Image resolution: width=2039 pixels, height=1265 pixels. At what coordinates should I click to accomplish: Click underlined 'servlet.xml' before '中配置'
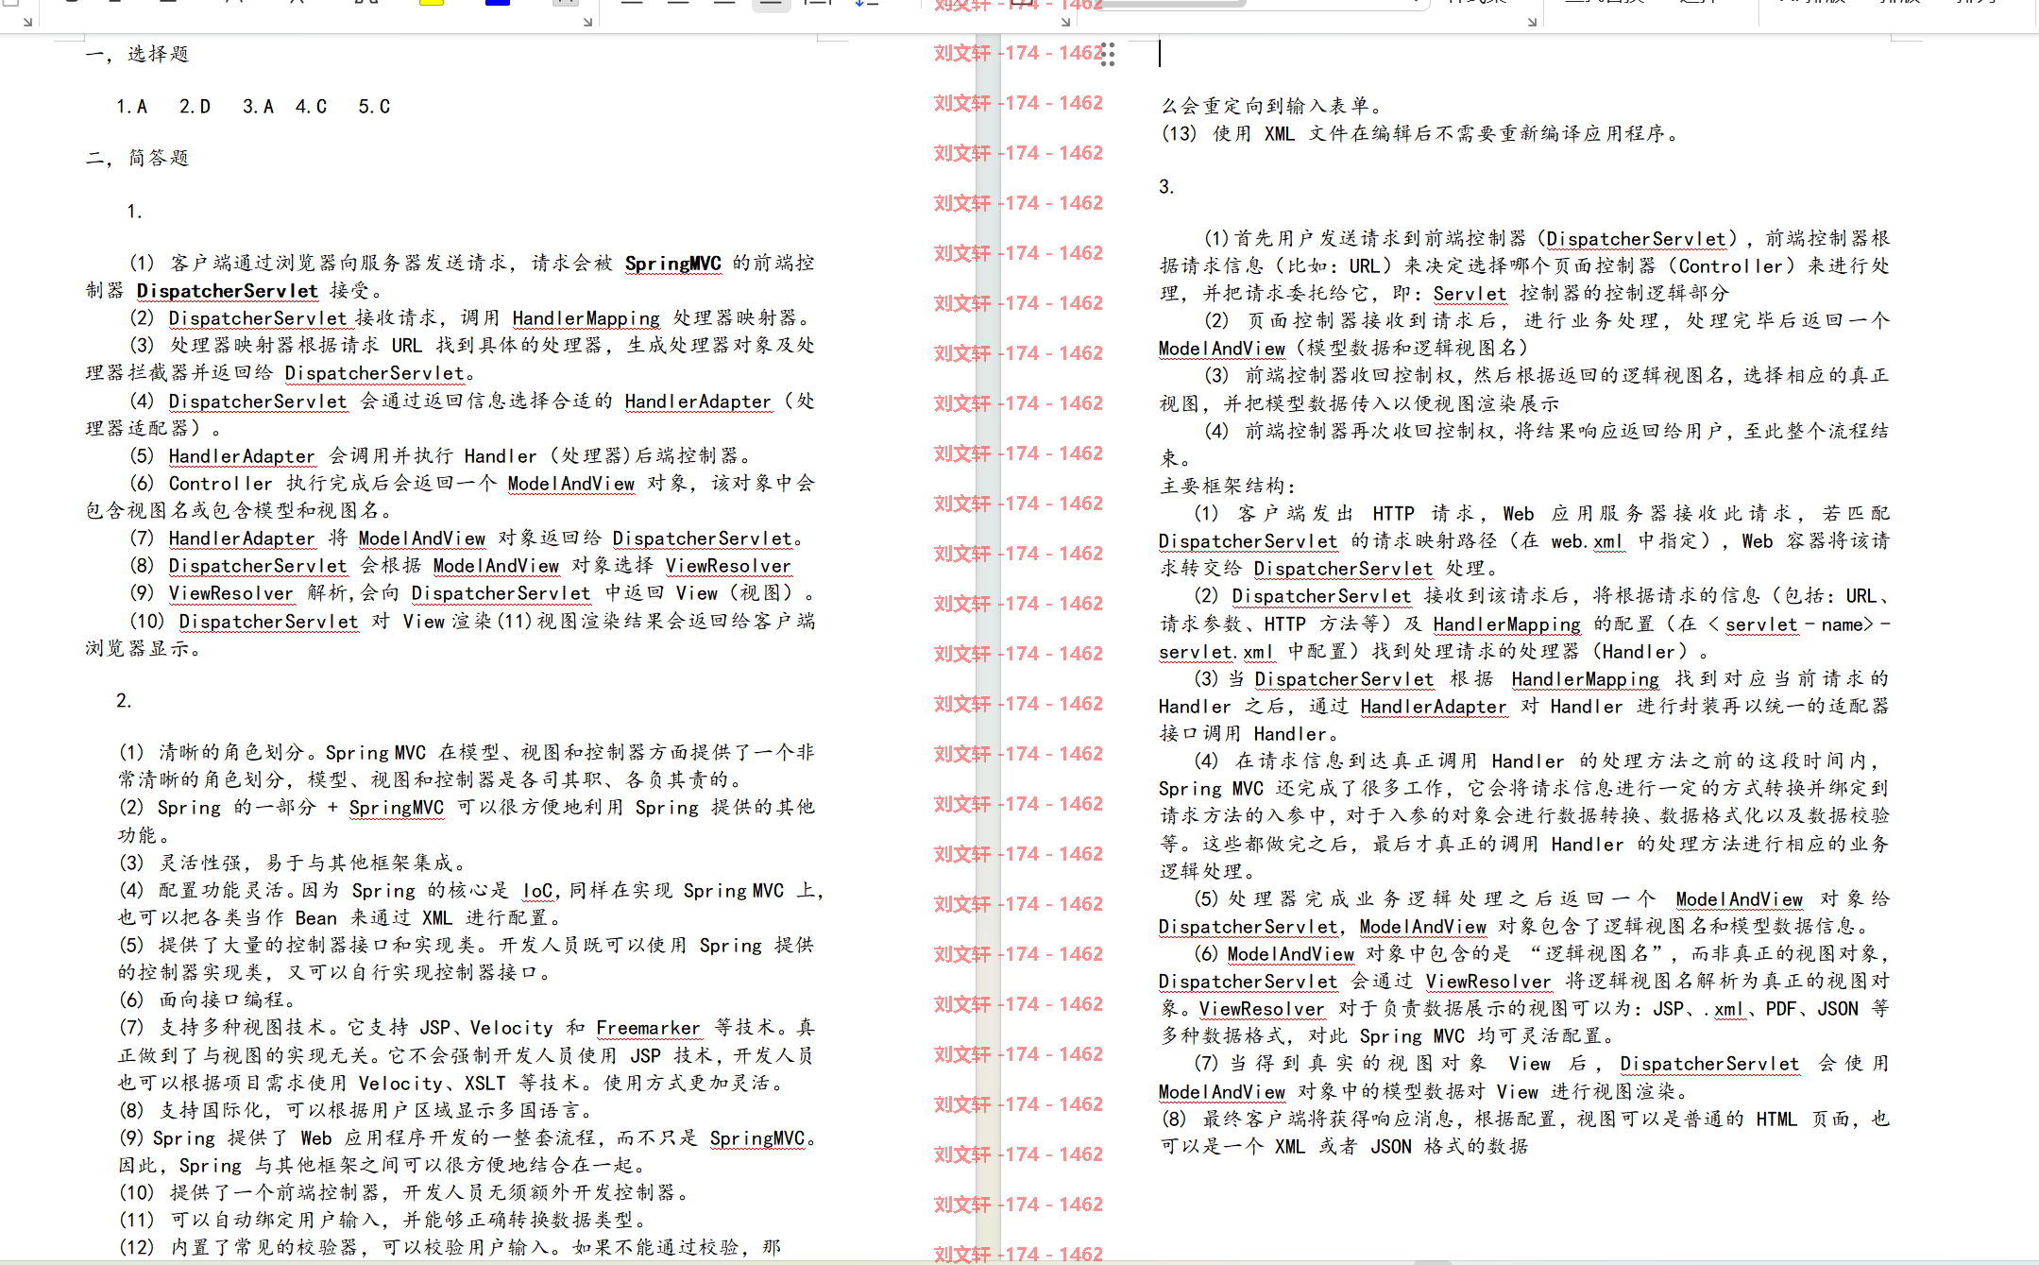(1216, 652)
